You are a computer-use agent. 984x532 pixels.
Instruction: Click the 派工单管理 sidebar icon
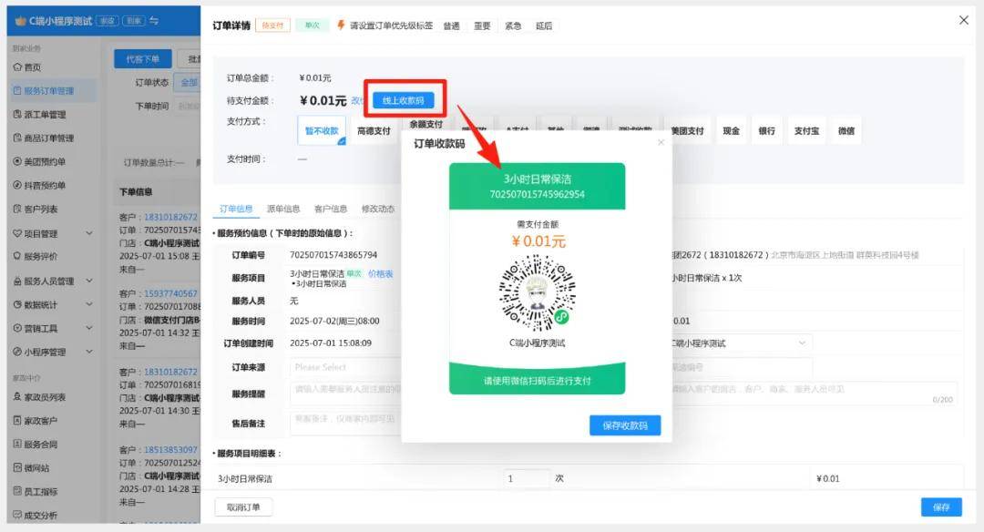click(17, 115)
